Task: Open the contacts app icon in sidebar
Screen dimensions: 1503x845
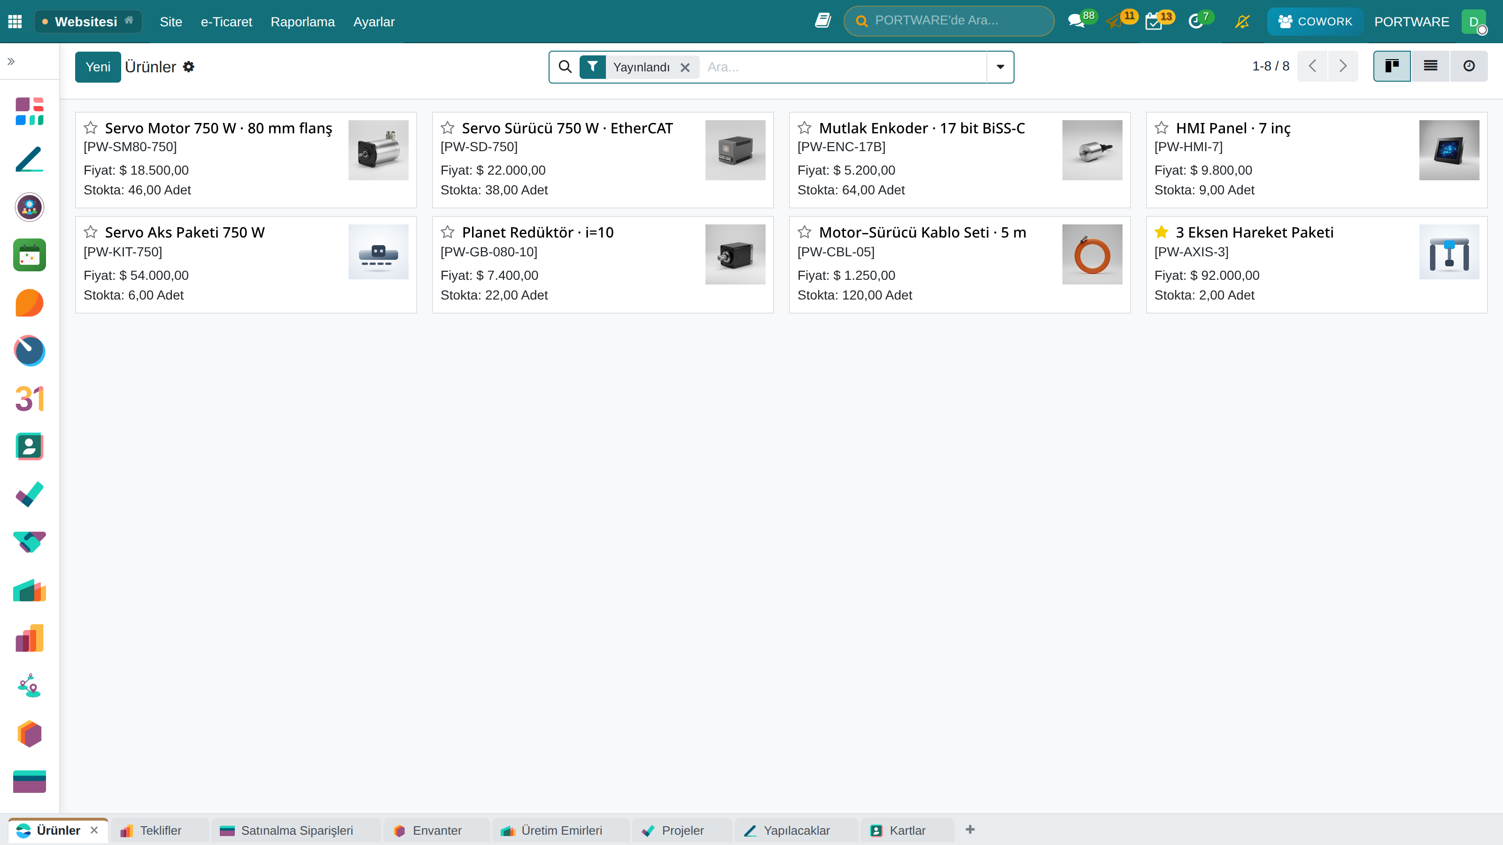Action: [x=29, y=447]
